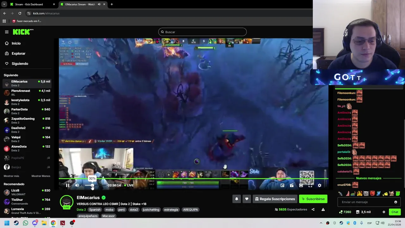Expand the followed list with Mostrar más
405x228 pixels.
11,176
